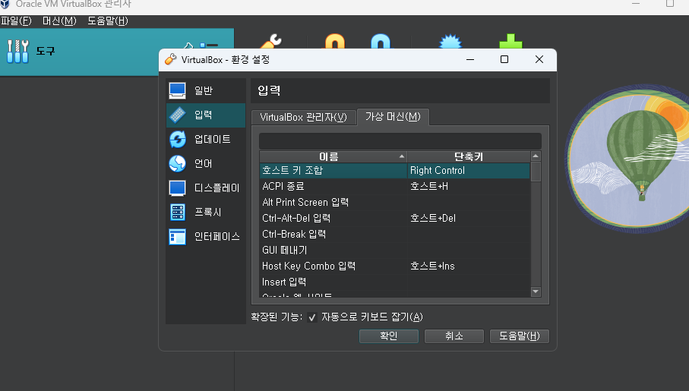
Task: Click the orange import icon in the manager toolbar
Action: point(335,41)
